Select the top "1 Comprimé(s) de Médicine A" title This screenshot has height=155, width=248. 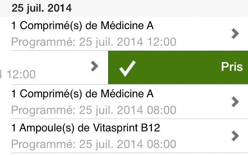(x=83, y=26)
